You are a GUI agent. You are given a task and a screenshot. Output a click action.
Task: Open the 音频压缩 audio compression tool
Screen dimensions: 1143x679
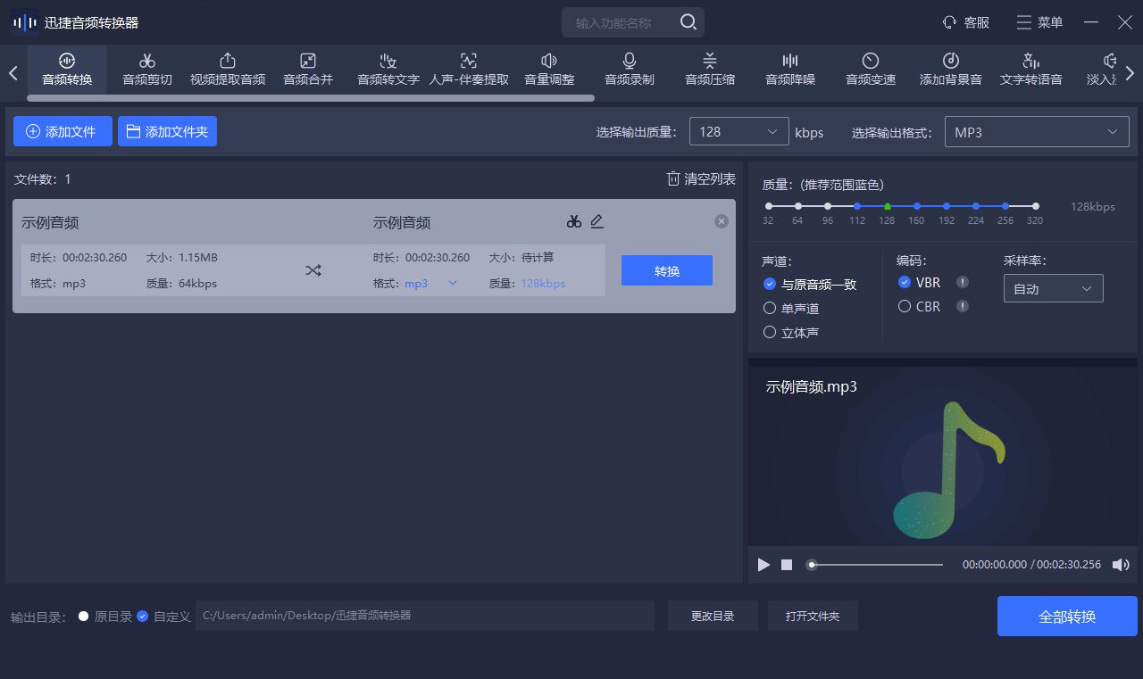(x=710, y=70)
